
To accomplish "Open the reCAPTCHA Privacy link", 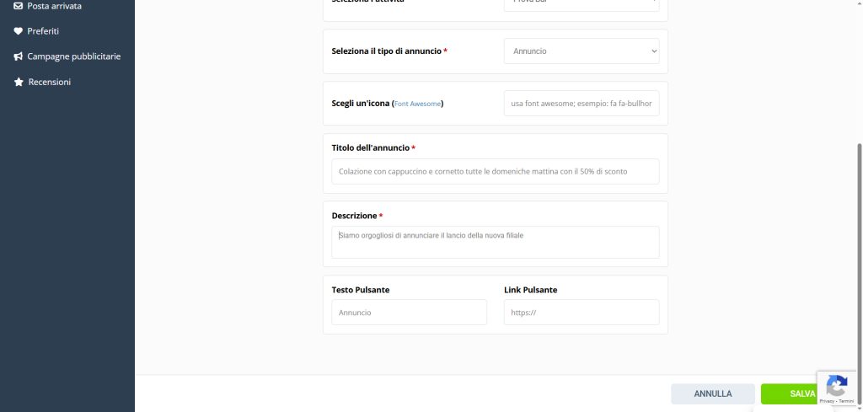I will click(826, 401).
